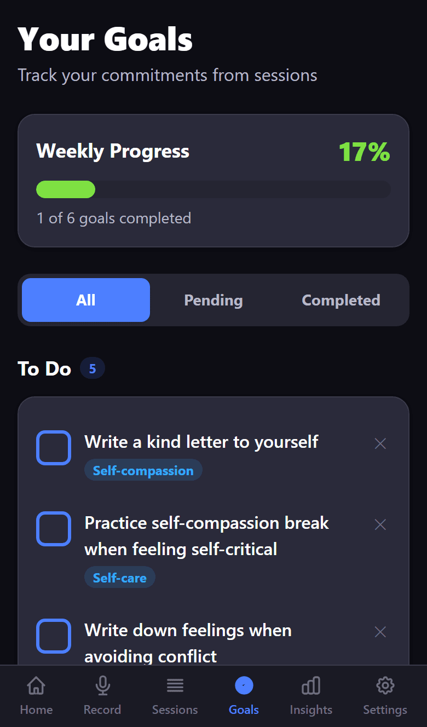Click the Self-care tag on the second goal
427x727 pixels.
[x=119, y=577]
